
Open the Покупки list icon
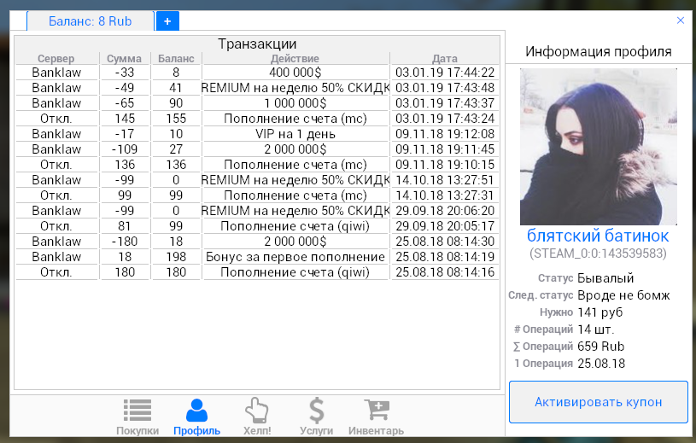point(137,411)
